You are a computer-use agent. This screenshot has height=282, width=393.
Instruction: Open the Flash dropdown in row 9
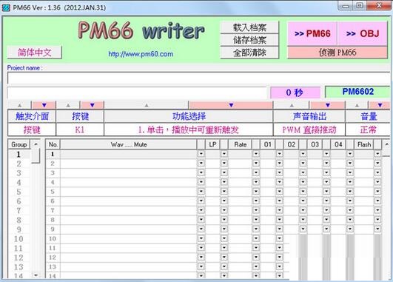click(x=377, y=229)
